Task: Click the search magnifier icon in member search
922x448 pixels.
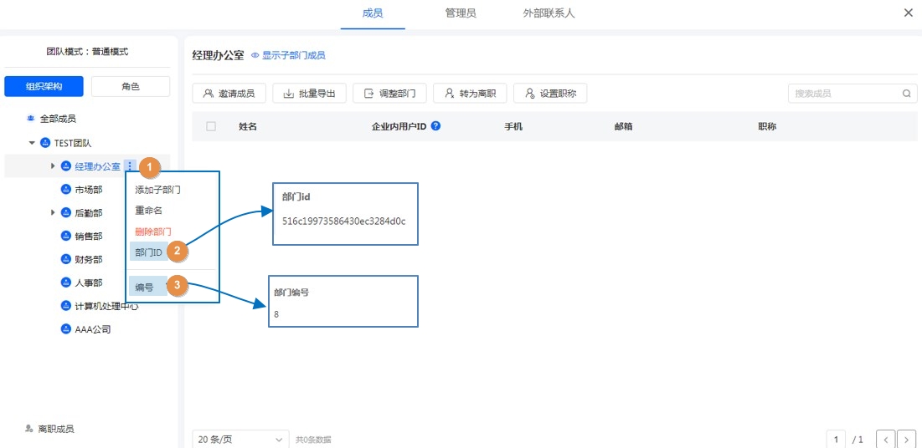Action: [x=906, y=94]
